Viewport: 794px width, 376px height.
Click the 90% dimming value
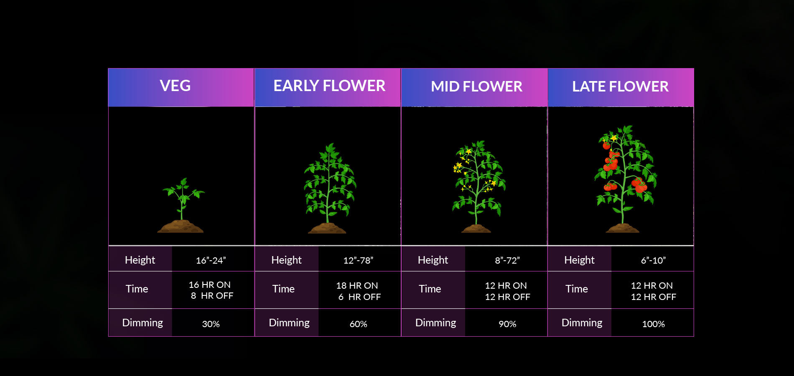507,324
